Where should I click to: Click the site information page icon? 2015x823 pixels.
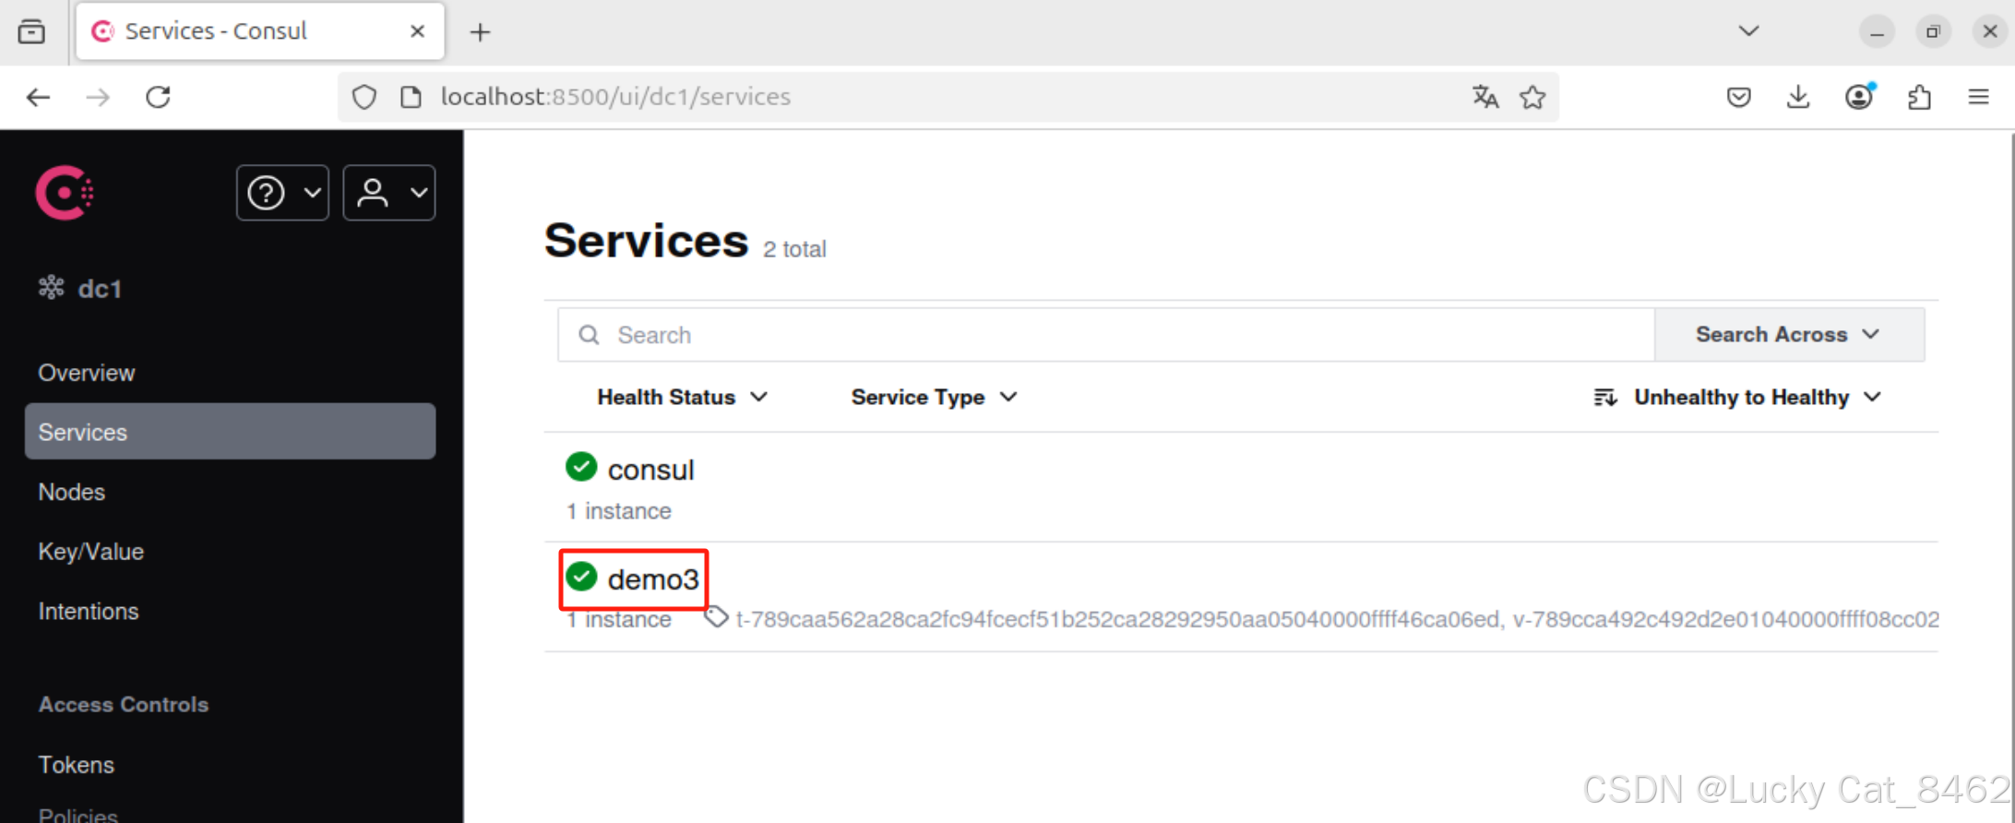[x=411, y=97]
